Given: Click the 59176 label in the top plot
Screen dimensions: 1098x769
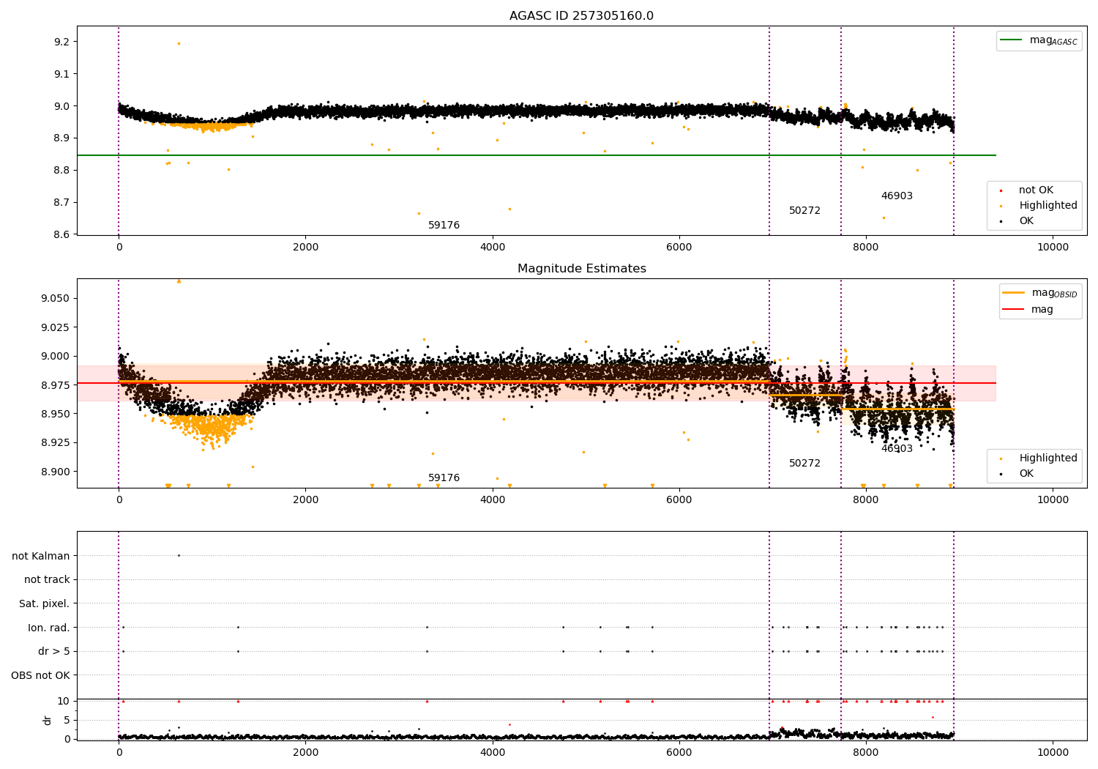Looking at the screenshot, I should tap(444, 226).
